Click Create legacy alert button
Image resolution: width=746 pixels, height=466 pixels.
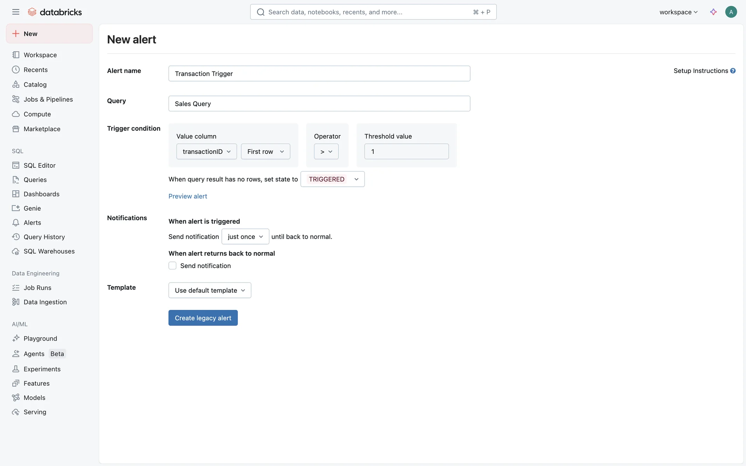tap(203, 318)
